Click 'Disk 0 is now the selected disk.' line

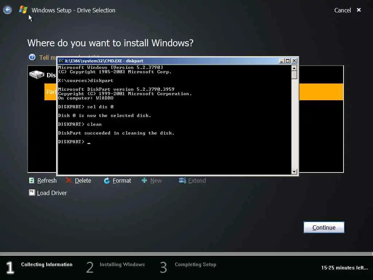pos(105,116)
